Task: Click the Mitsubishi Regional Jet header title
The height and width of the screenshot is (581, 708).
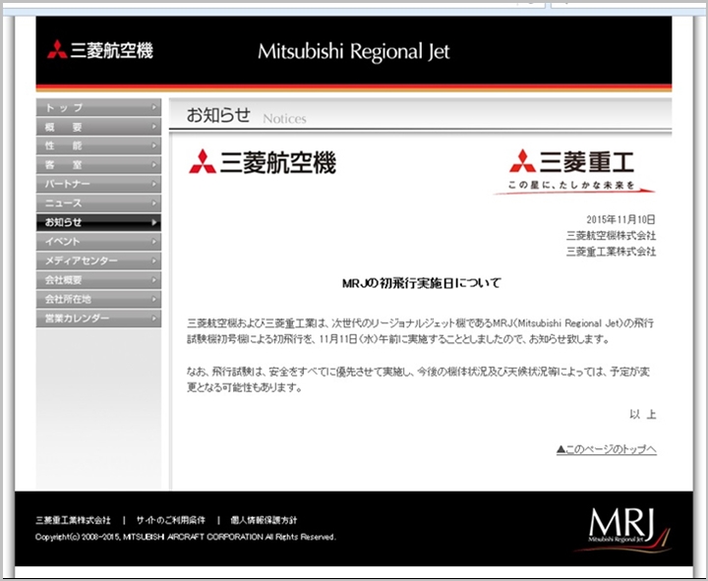Action: tap(354, 51)
